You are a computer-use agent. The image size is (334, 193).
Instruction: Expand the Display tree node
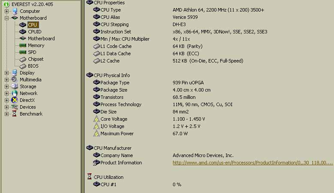pyautogui.click(x=7, y=73)
